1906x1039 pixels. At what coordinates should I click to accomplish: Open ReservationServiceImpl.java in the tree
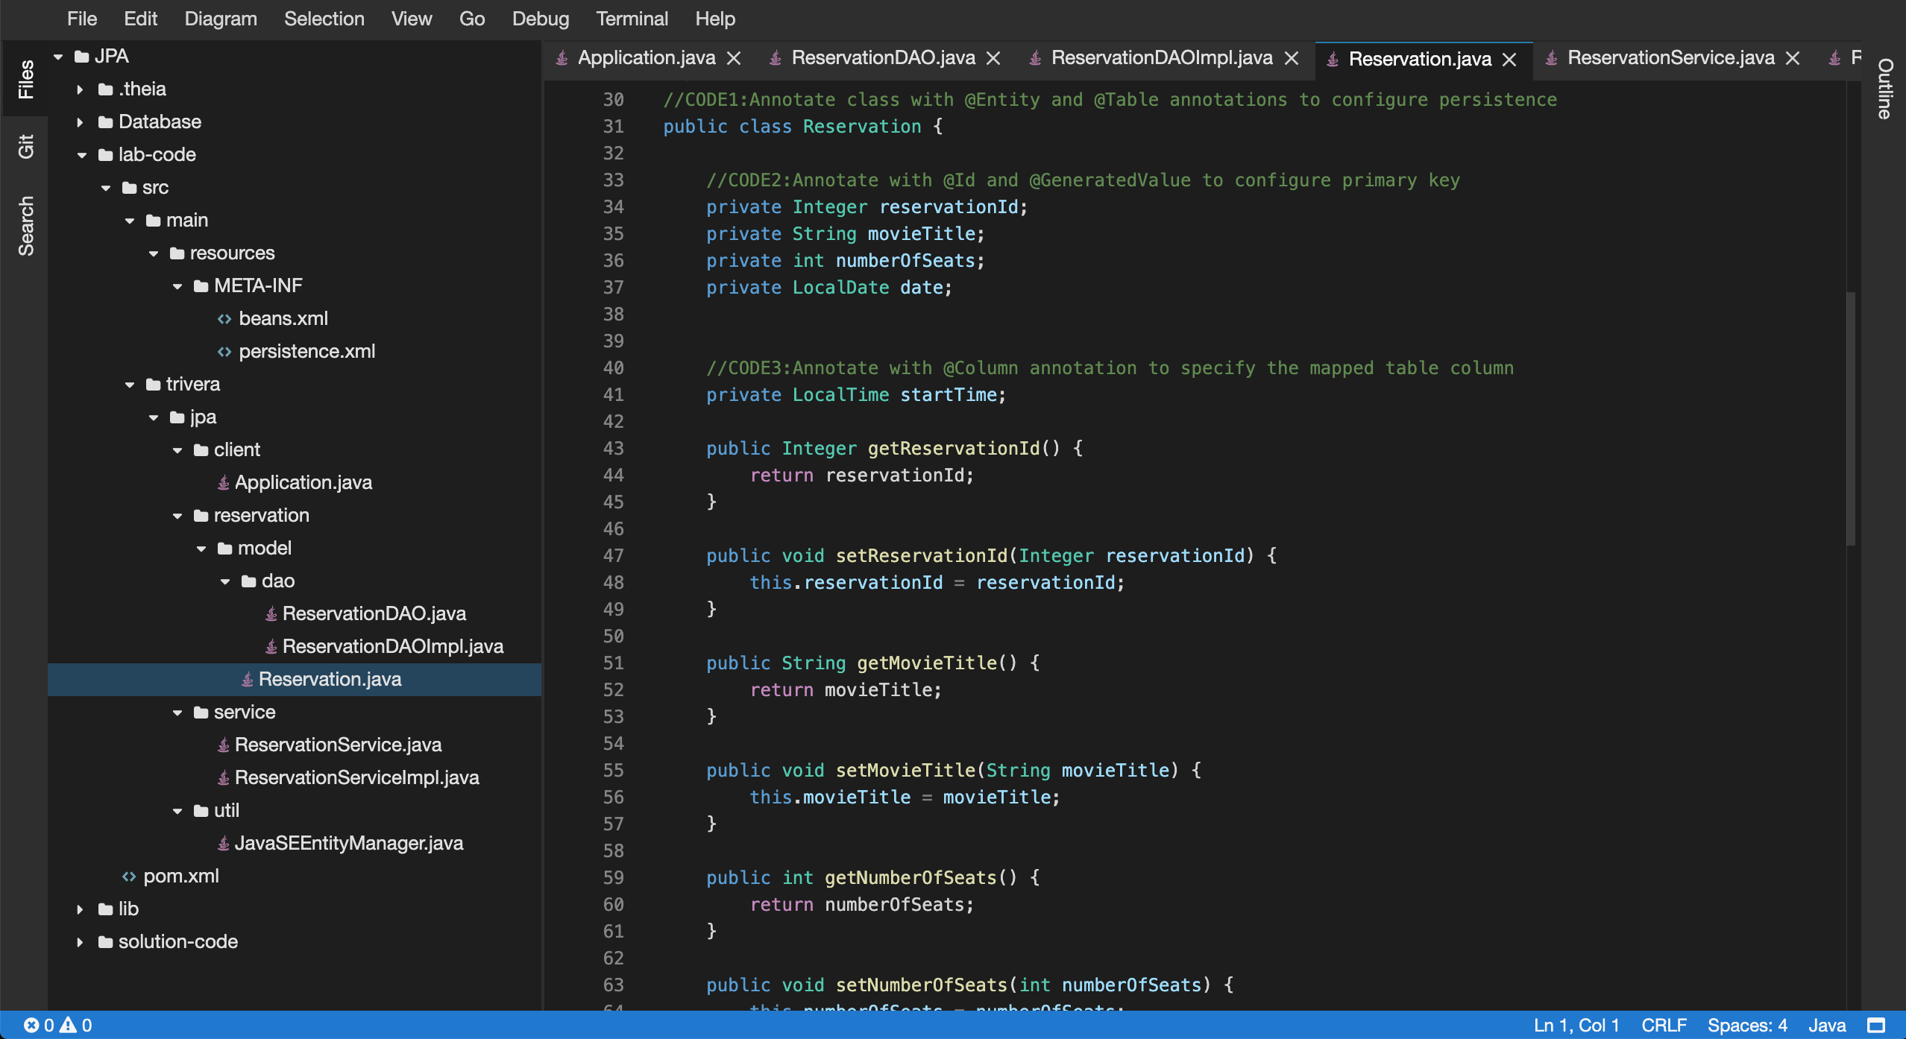pyautogui.click(x=356, y=778)
